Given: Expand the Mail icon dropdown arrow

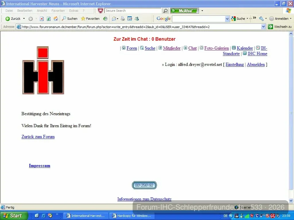Looking at the screenshot, I should coord(117,19).
